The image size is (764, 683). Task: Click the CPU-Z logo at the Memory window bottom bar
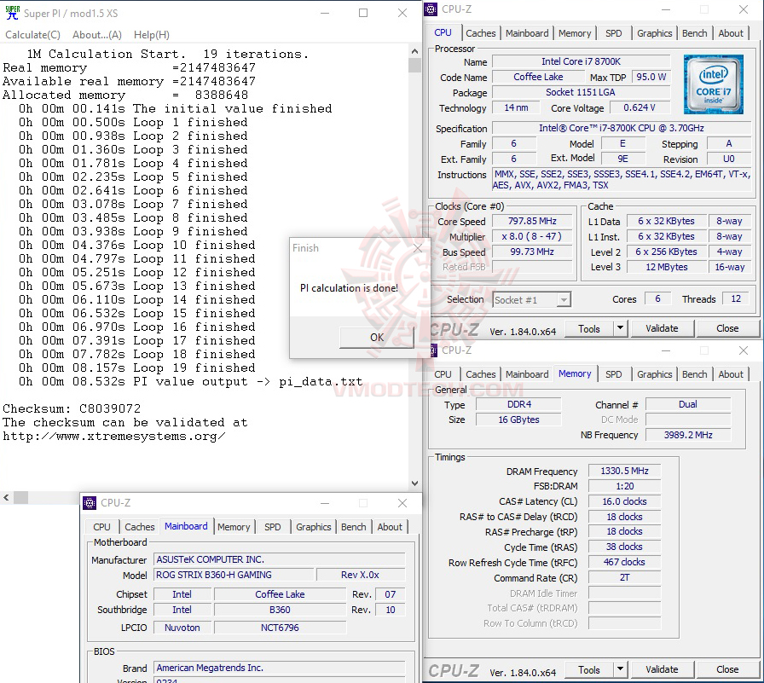point(453,670)
